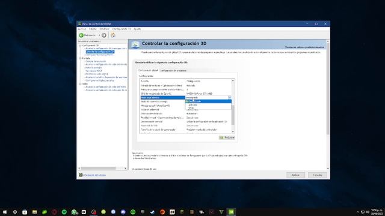
Task: Select the 'Modo baja latencia' row
Action: [x=162, y=97]
